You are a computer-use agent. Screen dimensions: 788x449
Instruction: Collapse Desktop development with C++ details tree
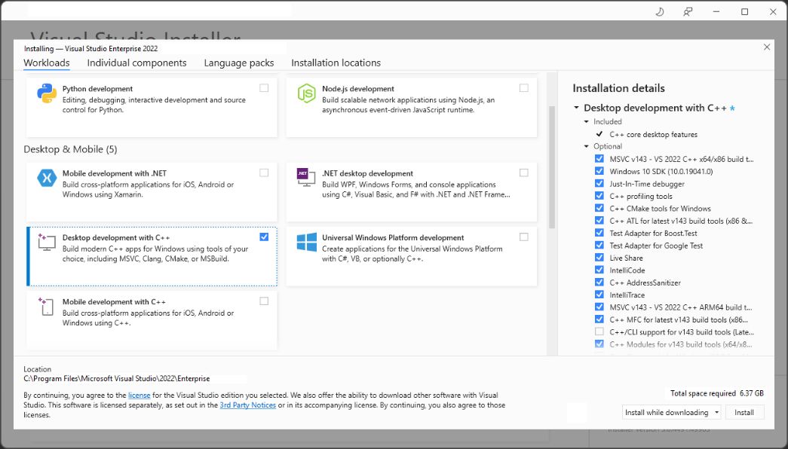coord(576,108)
